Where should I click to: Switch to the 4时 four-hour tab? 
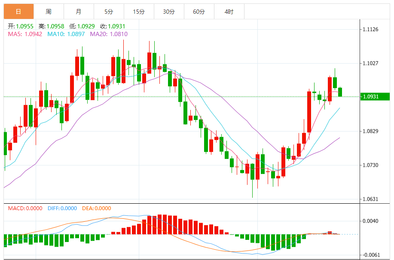tap(229, 12)
